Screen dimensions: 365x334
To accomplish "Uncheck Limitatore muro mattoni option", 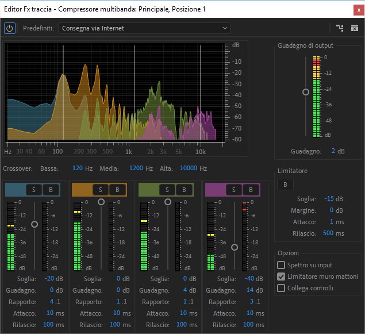I will point(281,277).
